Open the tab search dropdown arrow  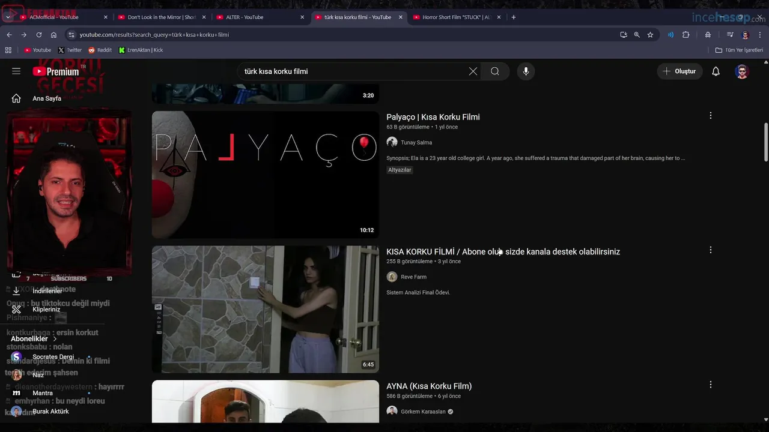coord(7,17)
